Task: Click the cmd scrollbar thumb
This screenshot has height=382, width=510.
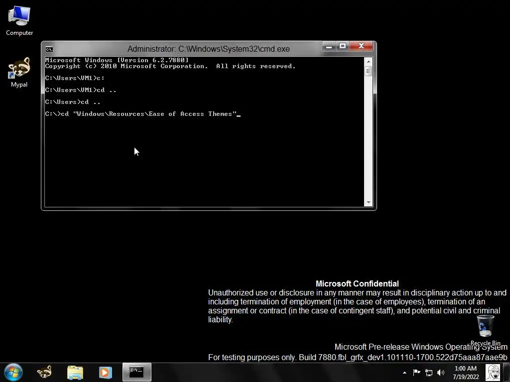Action: (368, 71)
